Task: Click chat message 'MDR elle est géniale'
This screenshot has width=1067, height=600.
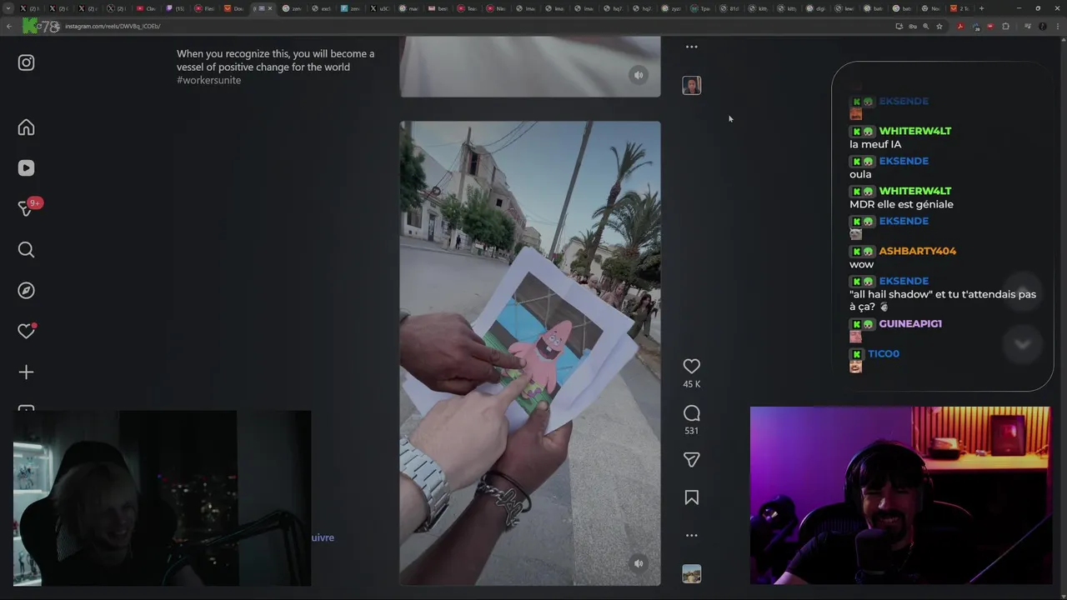Action: pos(901,204)
